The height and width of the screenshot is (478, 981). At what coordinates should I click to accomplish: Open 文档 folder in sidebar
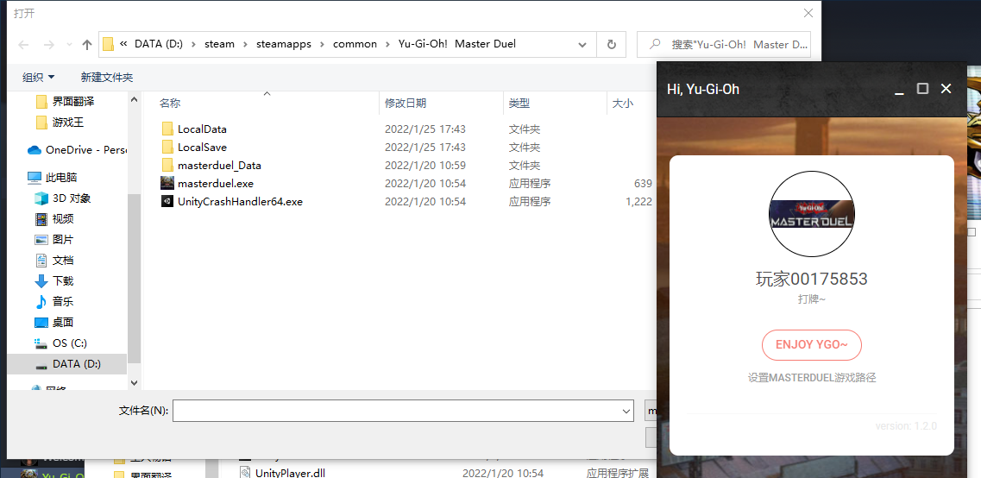tap(54, 261)
